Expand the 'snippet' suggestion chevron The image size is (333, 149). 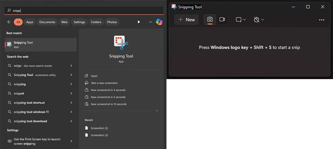(71, 94)
